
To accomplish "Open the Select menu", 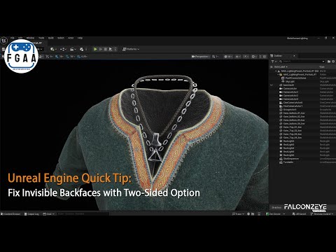I will pyautogui.click(x=61, y=38).
